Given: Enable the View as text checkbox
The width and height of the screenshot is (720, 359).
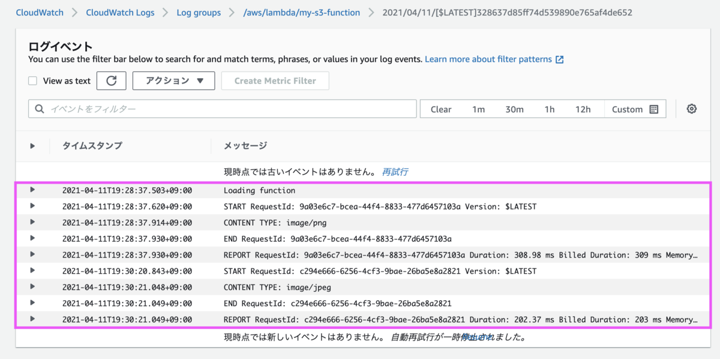Looking at the screenshot, I should coord(33,80).
